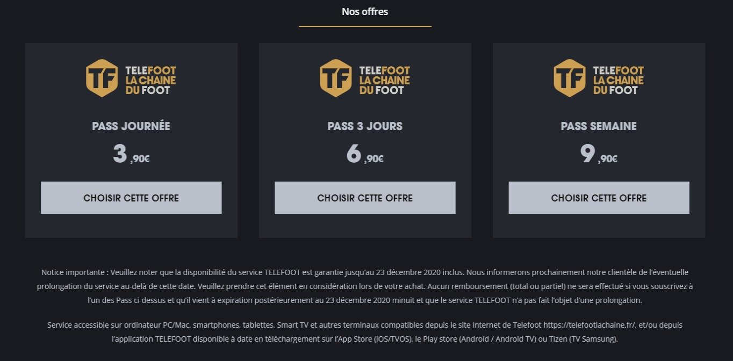Click the TELEFOOT logo above Pass 3 Jours
Image resolution: width=733 pixels, height=361 pixels.
[366, 78]
